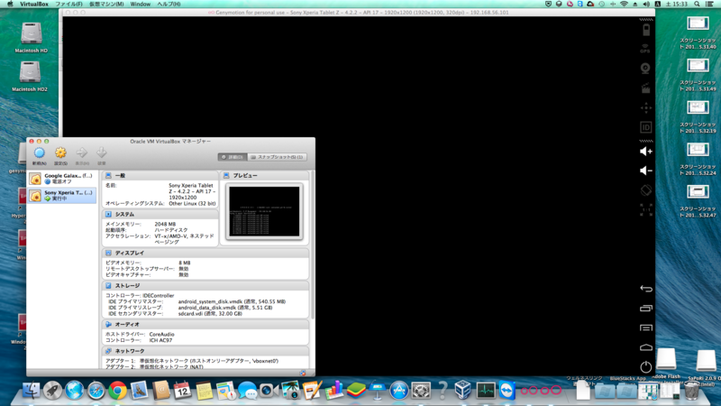Open Calendar from the Dock
Screen dimensions: 721x406
pyautogui.click(x=182, y=391)
